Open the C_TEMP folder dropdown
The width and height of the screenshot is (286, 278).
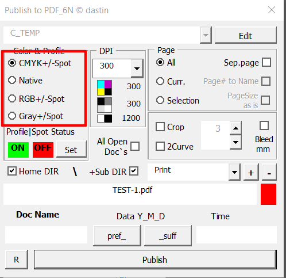tap(206, 35)
